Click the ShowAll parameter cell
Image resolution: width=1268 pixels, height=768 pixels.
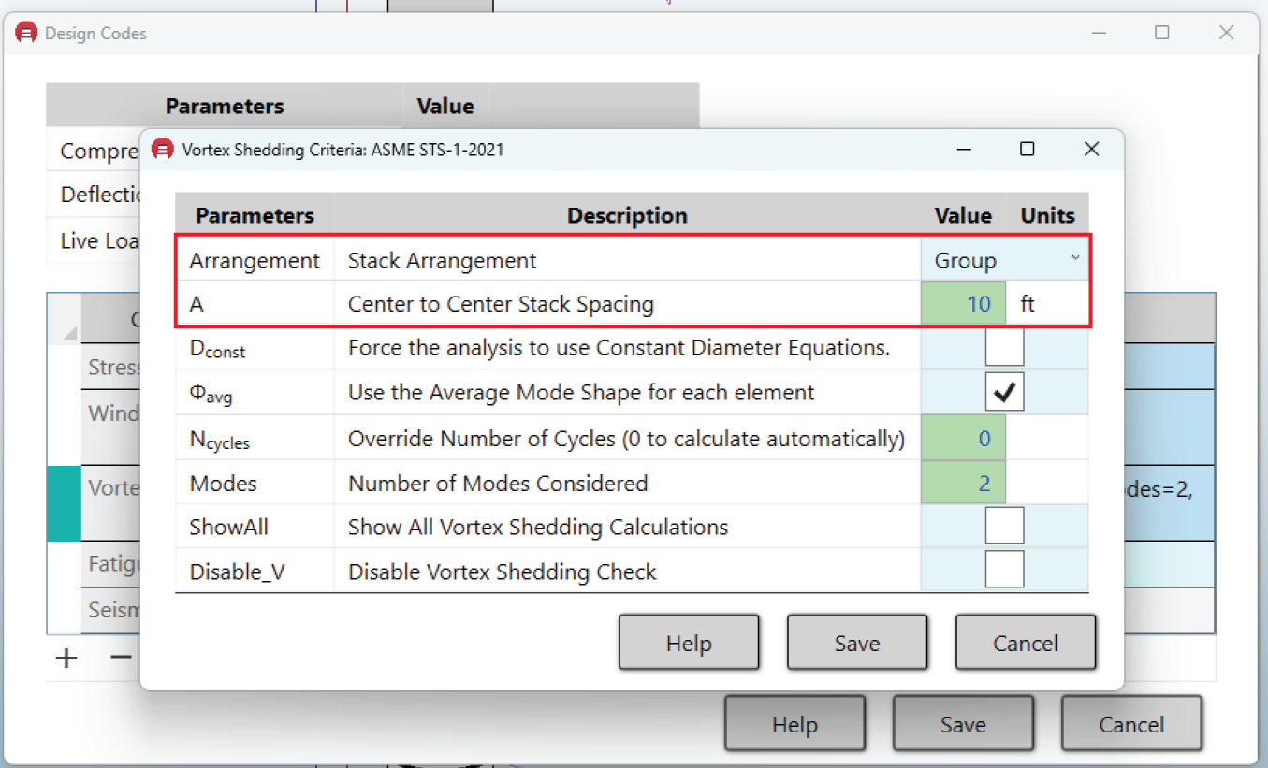255,527
